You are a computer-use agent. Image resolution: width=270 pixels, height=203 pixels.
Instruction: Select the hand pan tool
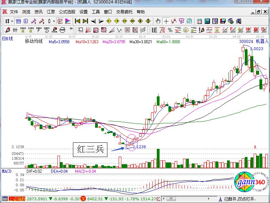click(158, 21)
